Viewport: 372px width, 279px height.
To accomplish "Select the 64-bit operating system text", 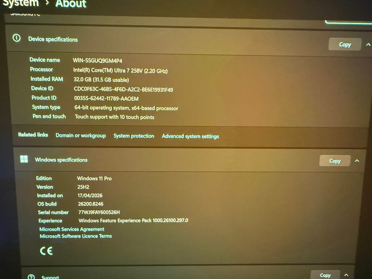I will (126, 108).
